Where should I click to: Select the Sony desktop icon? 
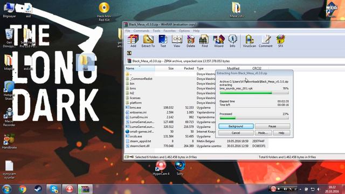180,168
